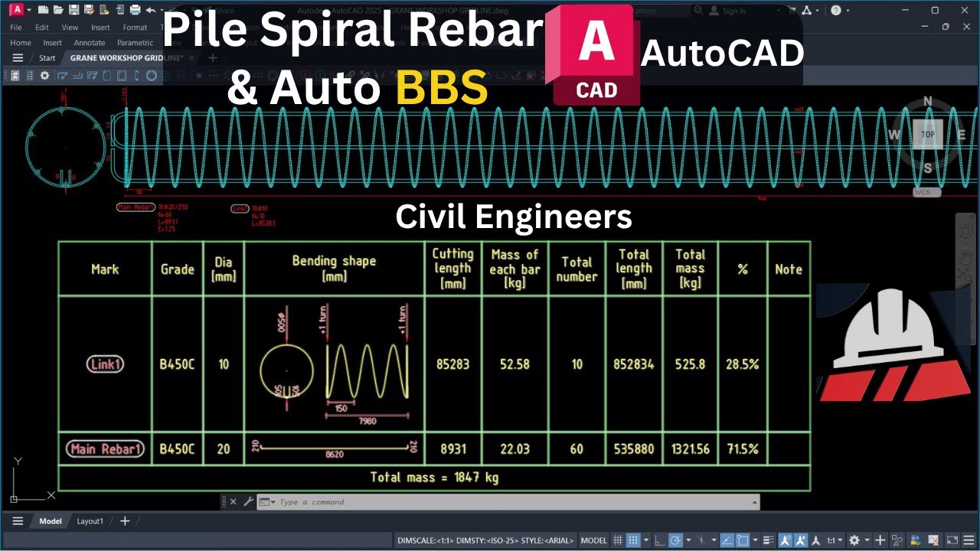Switch to the Parametric ribbon tab
The image size is (980, 551).
[x=135, y=43]
